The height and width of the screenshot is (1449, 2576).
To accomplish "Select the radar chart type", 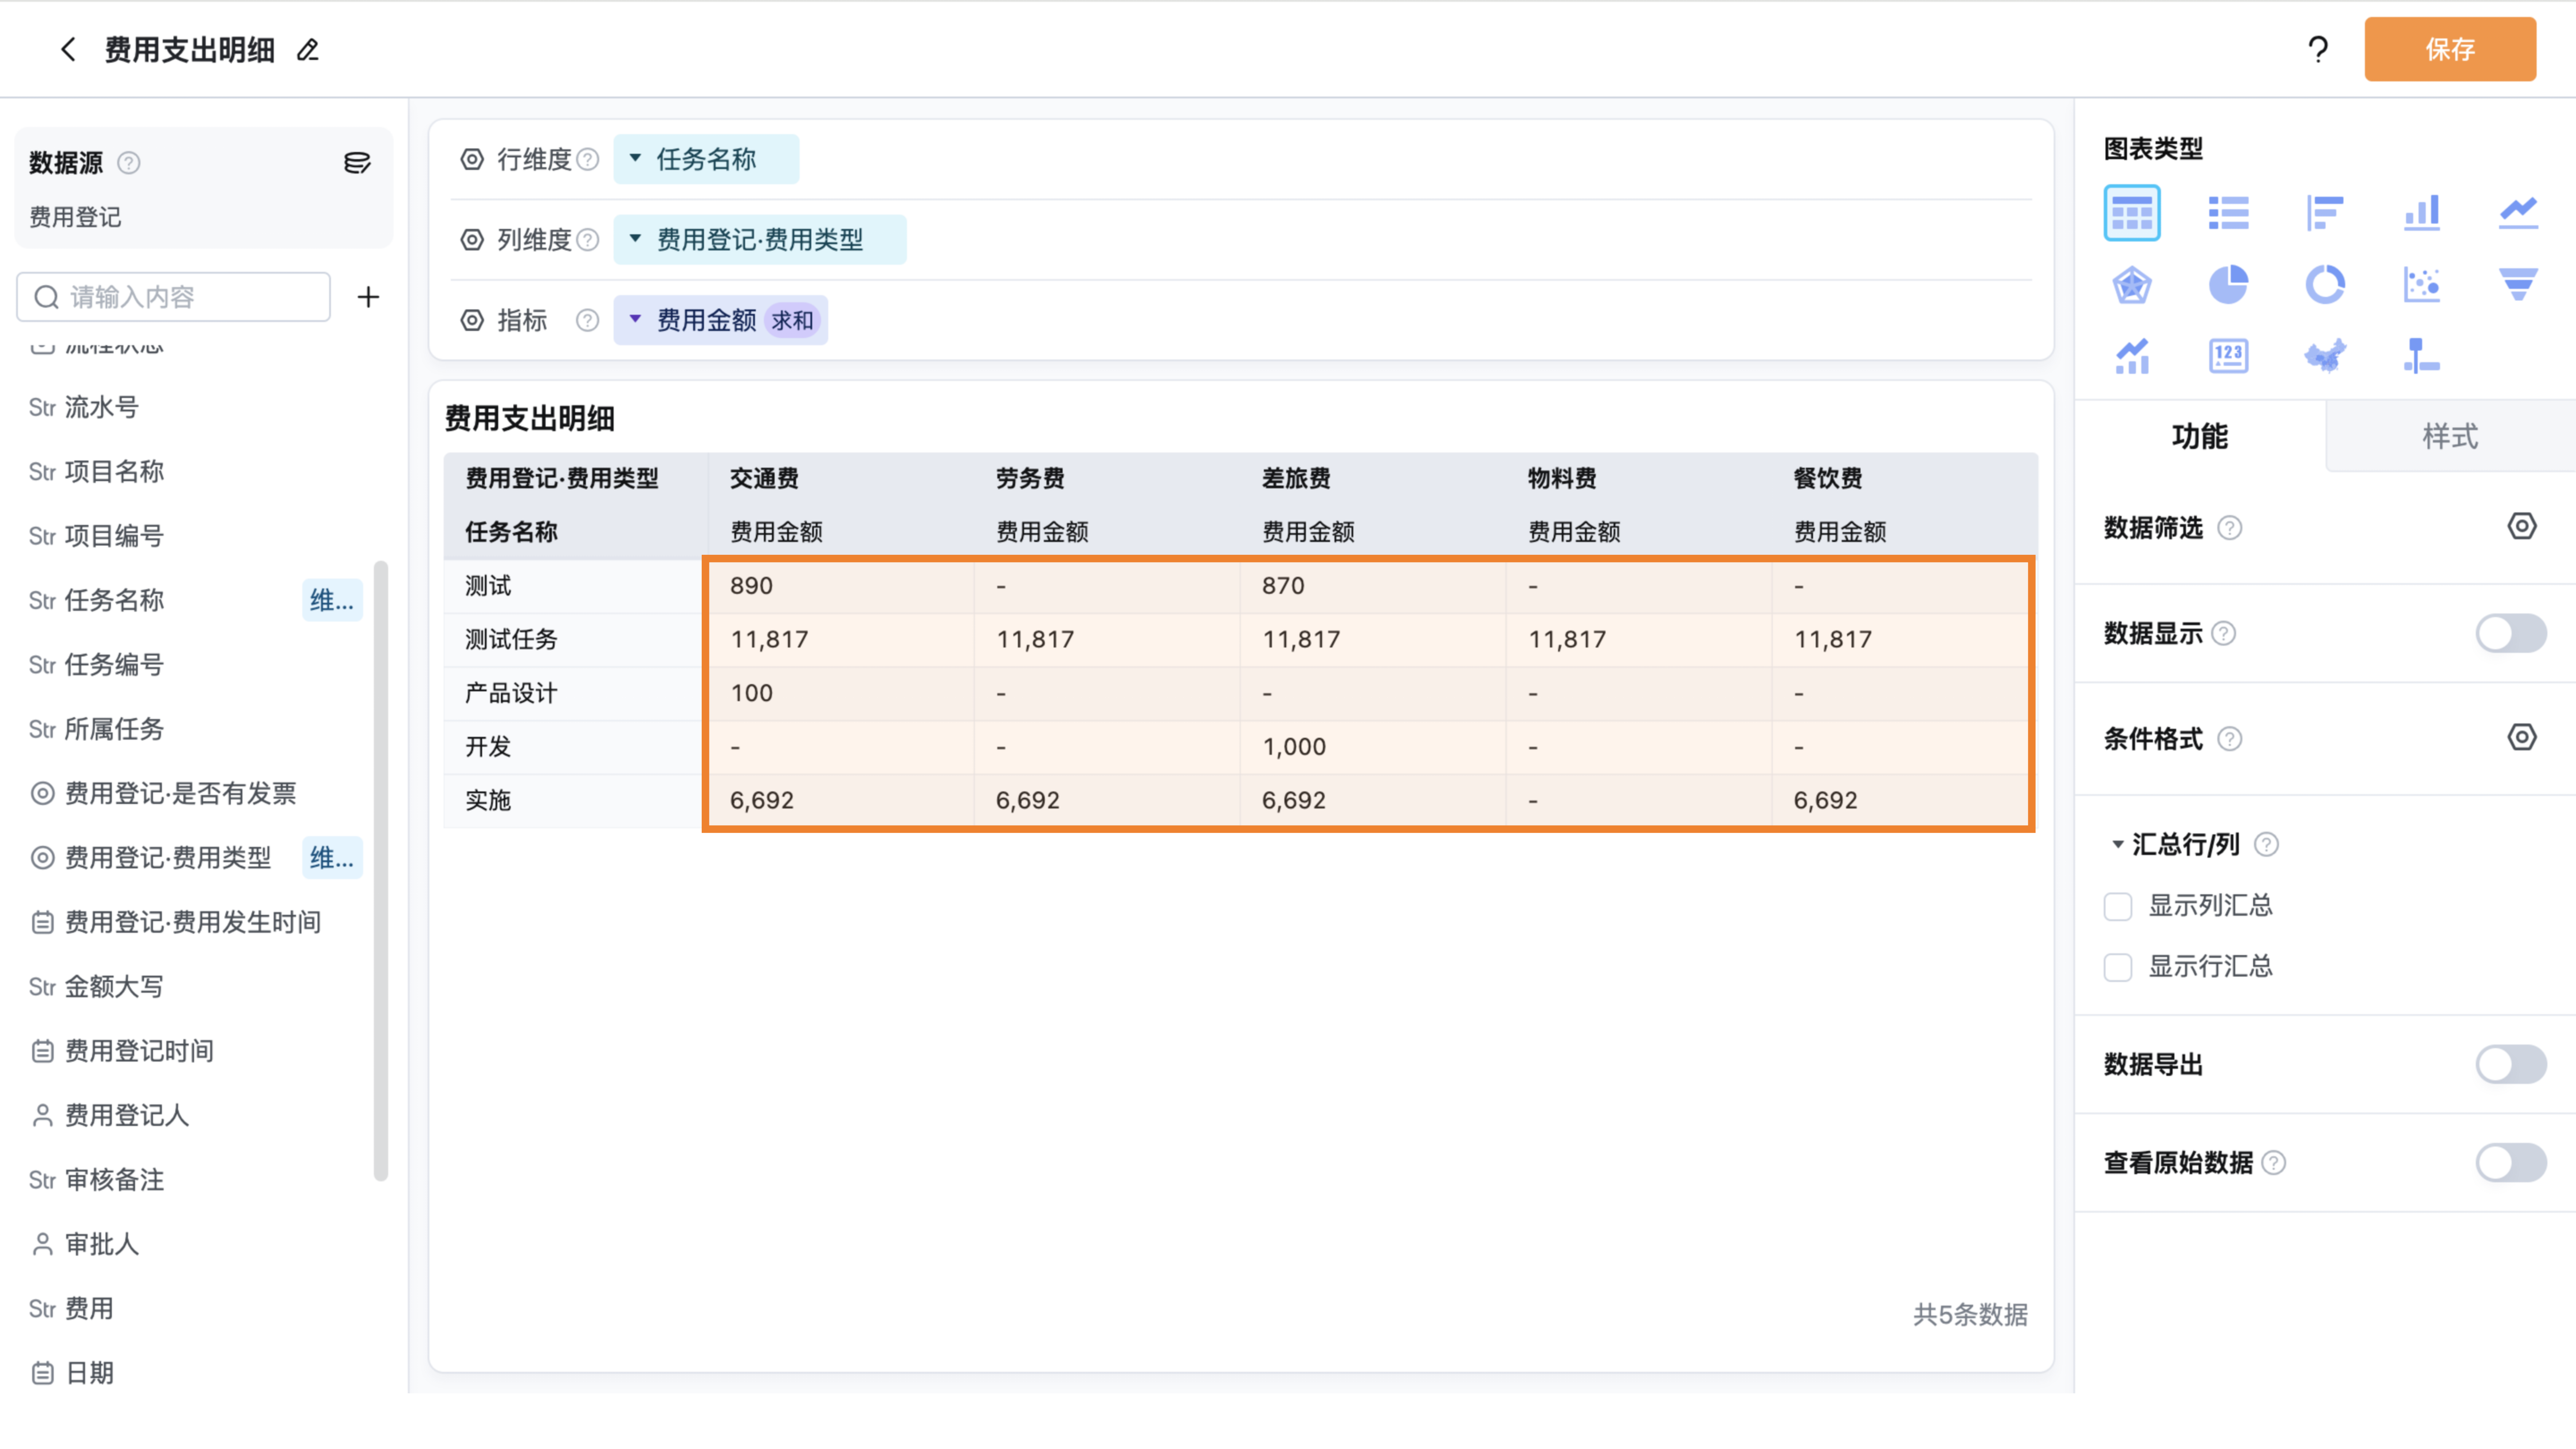I will click(x=2132, y=285).
